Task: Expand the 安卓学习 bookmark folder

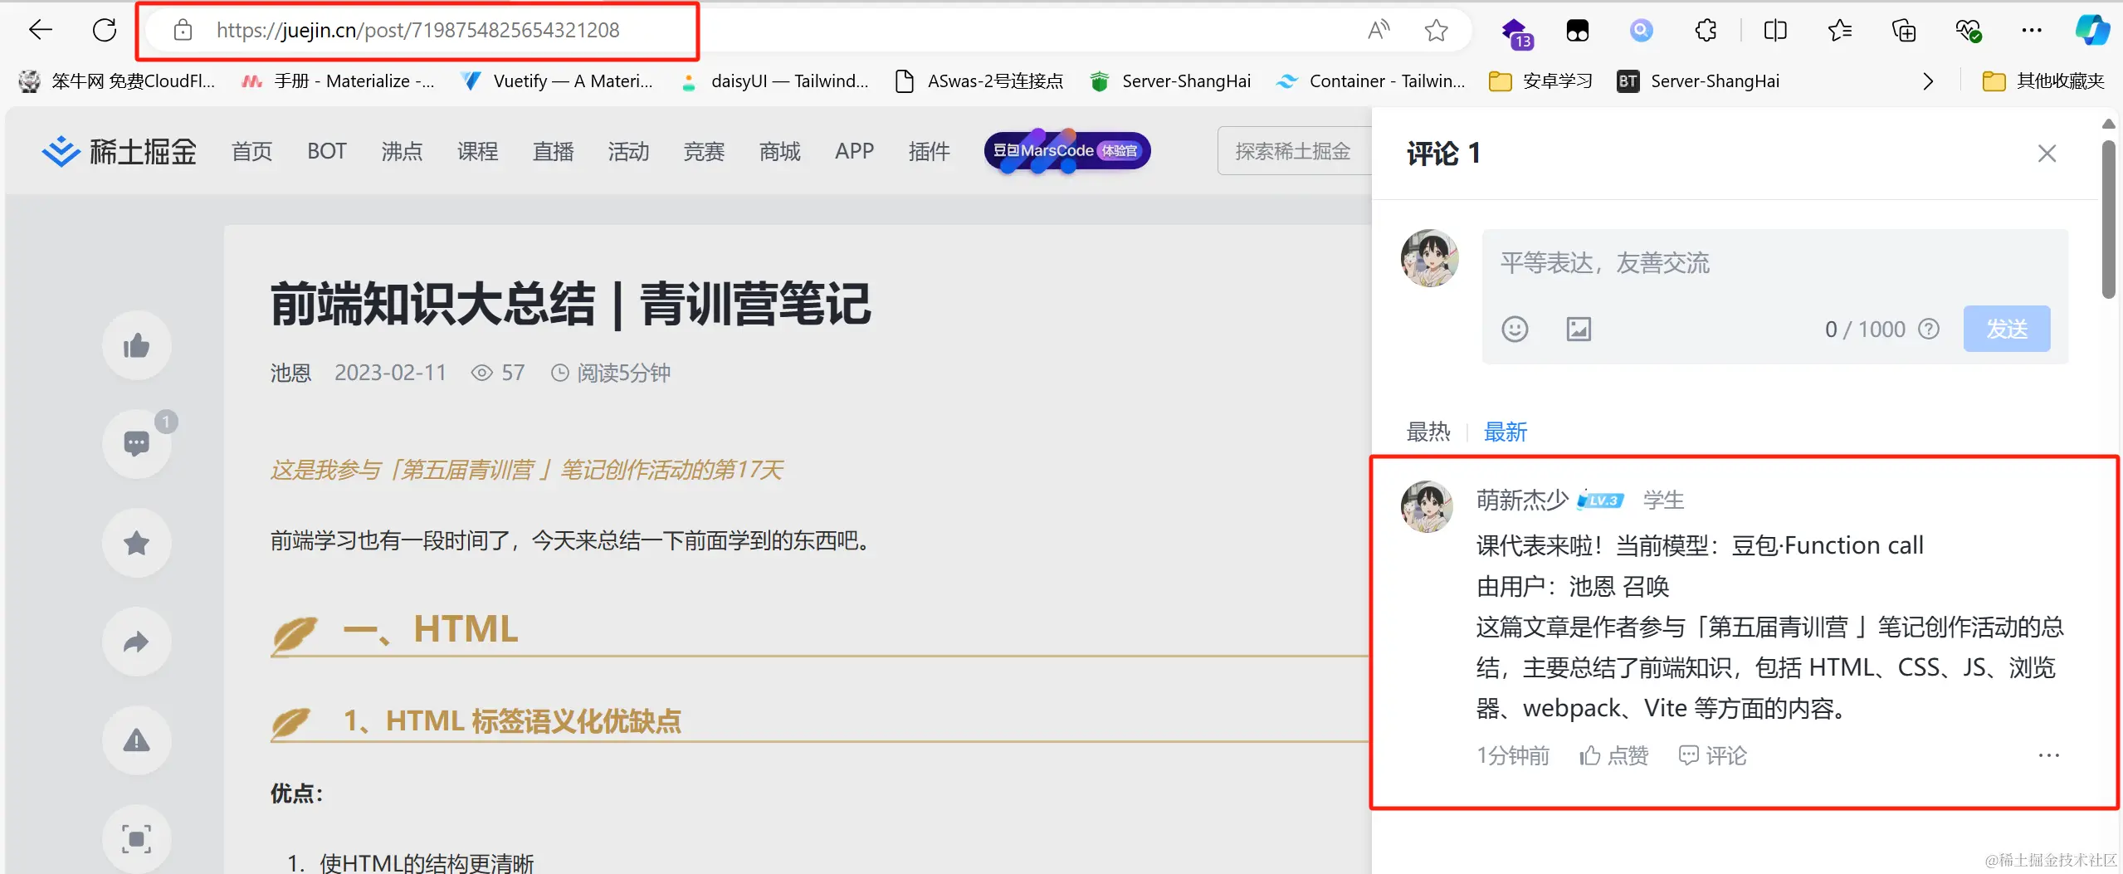Action: coord(1541,81)
